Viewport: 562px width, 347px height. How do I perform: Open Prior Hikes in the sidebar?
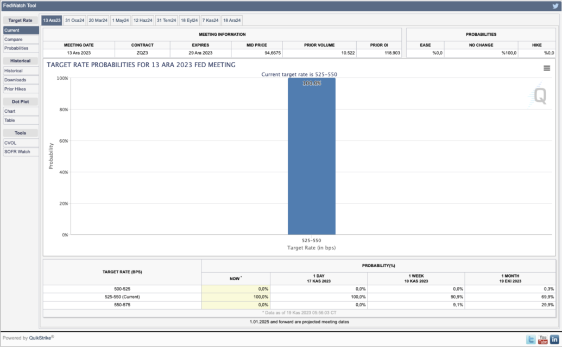[21, 89]
